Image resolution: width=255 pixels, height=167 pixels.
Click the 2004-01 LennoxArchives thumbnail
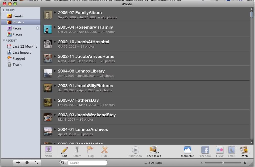pyautogui.click(x=48, y=131)
